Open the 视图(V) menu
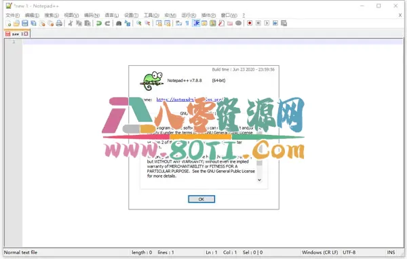 [71, 16]
